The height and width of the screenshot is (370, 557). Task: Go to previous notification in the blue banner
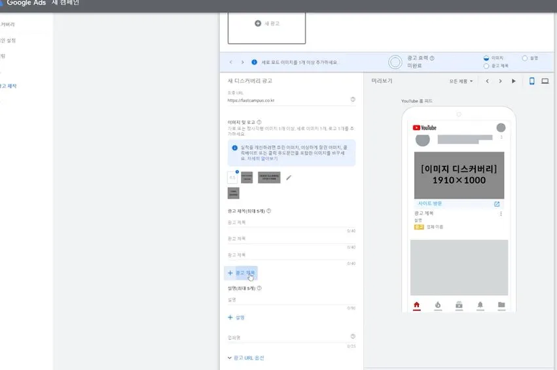click(x=231, y=62)
